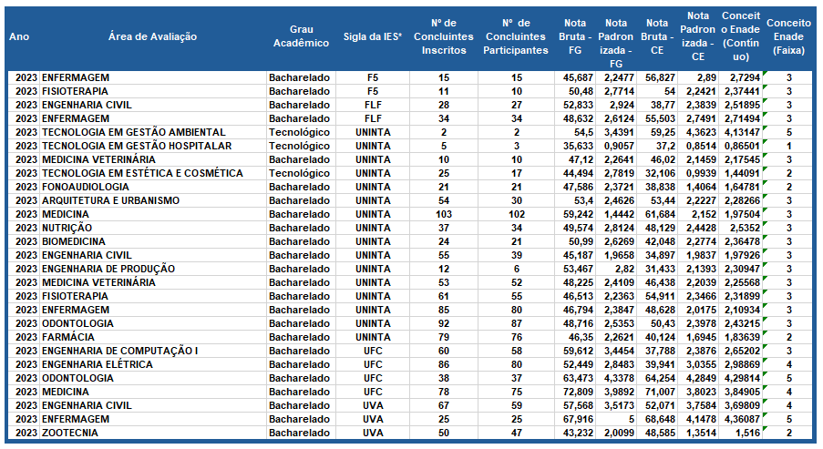Select the 'ENGENHARIA ELÉTRICA' cell
Image resolution: width=823 pixels, height=449 pixels.
tap(98, 364)
